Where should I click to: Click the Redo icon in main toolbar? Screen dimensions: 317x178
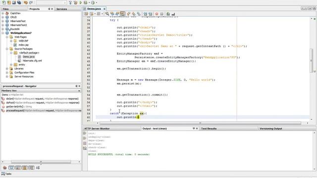tap(31, 2)
